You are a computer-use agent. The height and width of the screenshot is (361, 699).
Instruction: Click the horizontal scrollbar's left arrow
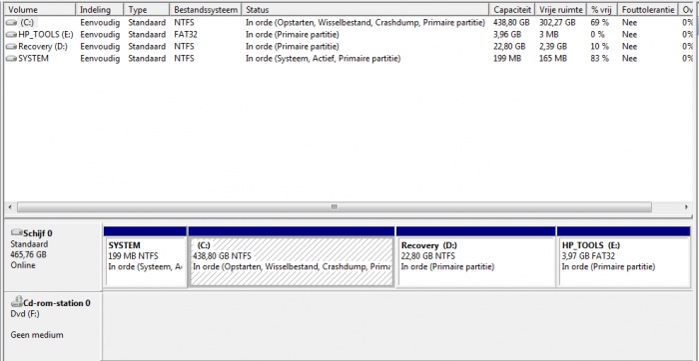click(x=10, y=207)
